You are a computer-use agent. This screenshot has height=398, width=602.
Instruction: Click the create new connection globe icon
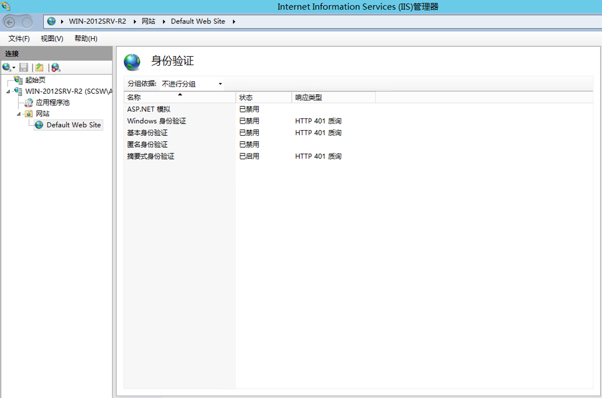[7, 67]
